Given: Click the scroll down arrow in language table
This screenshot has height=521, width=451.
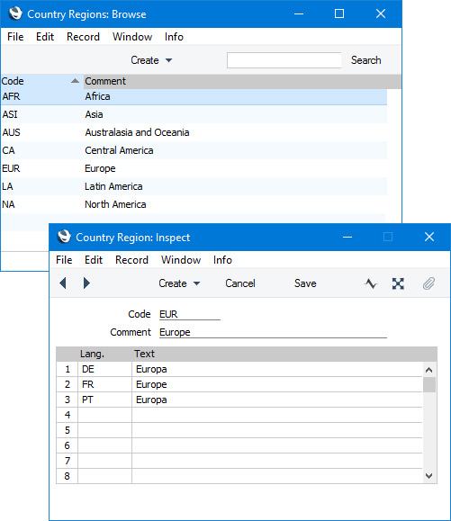Looking at the screenshot, I should tap(429, 476).
